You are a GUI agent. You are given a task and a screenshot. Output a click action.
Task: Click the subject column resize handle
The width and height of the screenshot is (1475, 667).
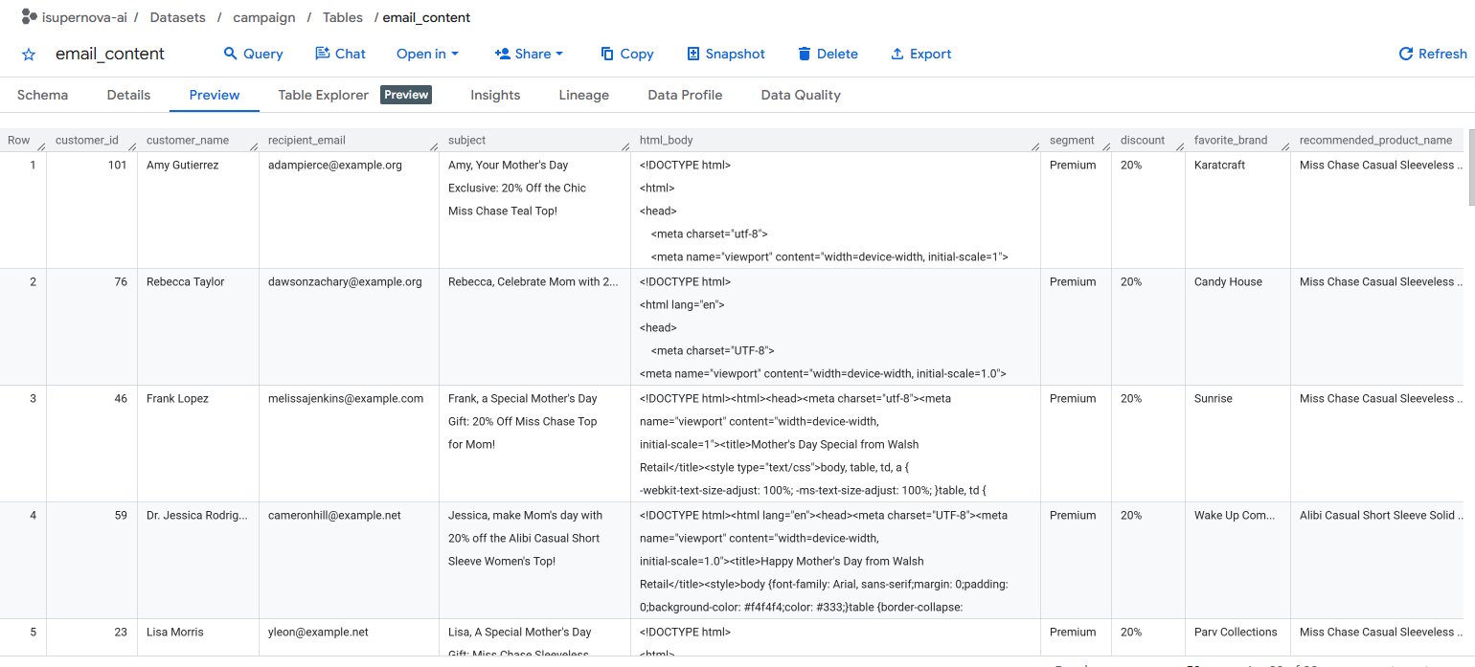[x=625, y=146]
